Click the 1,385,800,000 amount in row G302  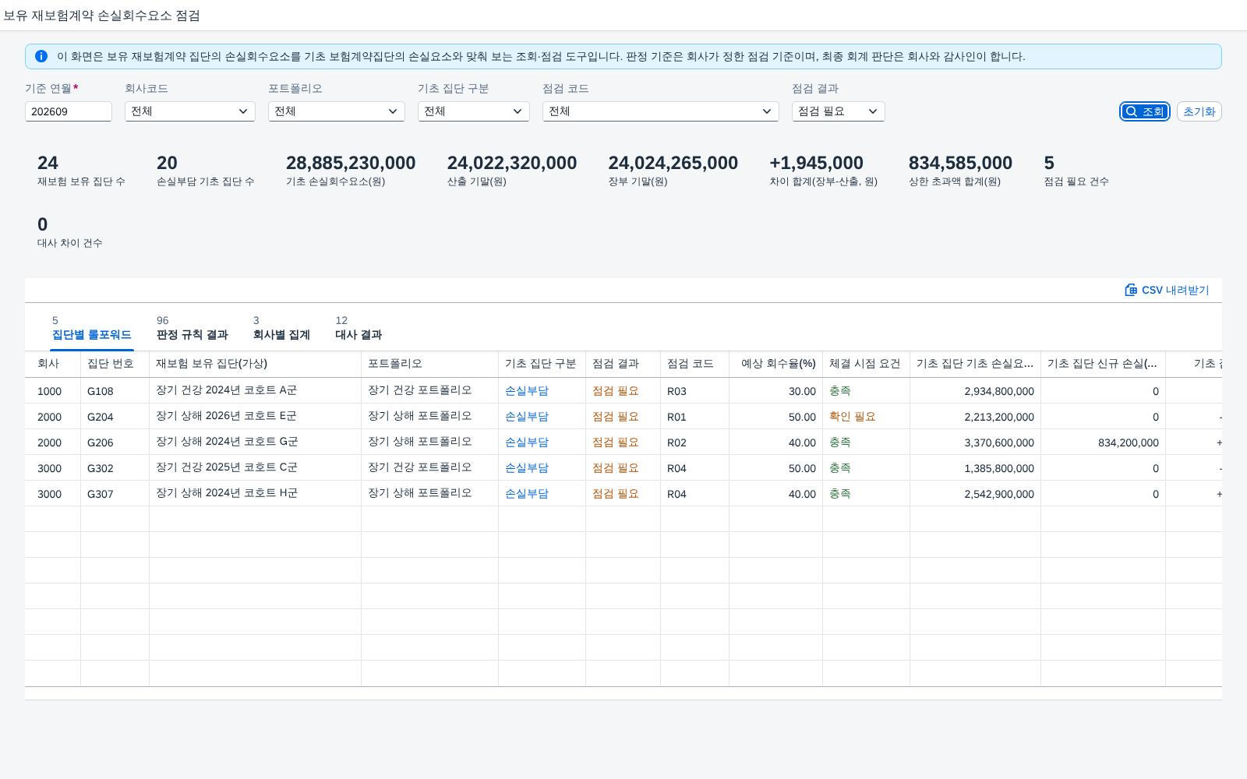point(999,468)
